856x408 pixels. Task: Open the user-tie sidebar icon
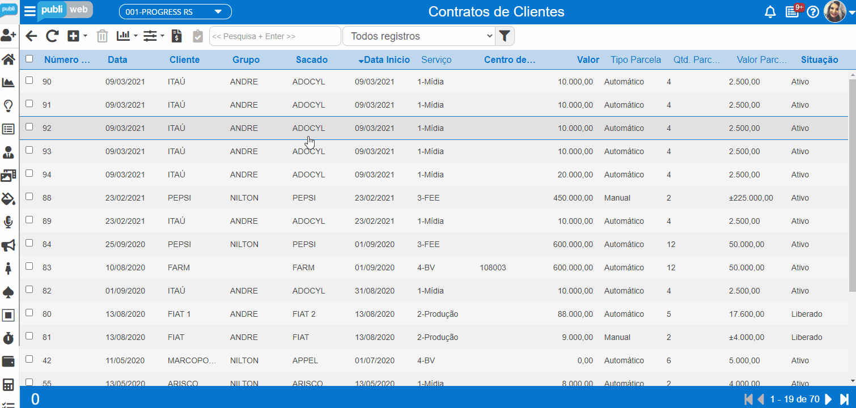(9, 152)
